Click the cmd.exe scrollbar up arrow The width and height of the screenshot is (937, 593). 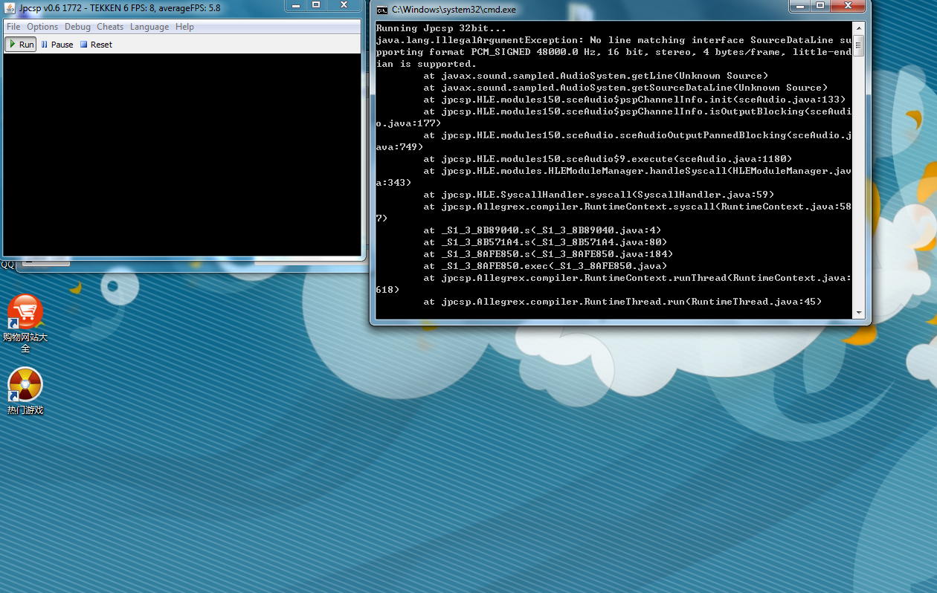859,28
